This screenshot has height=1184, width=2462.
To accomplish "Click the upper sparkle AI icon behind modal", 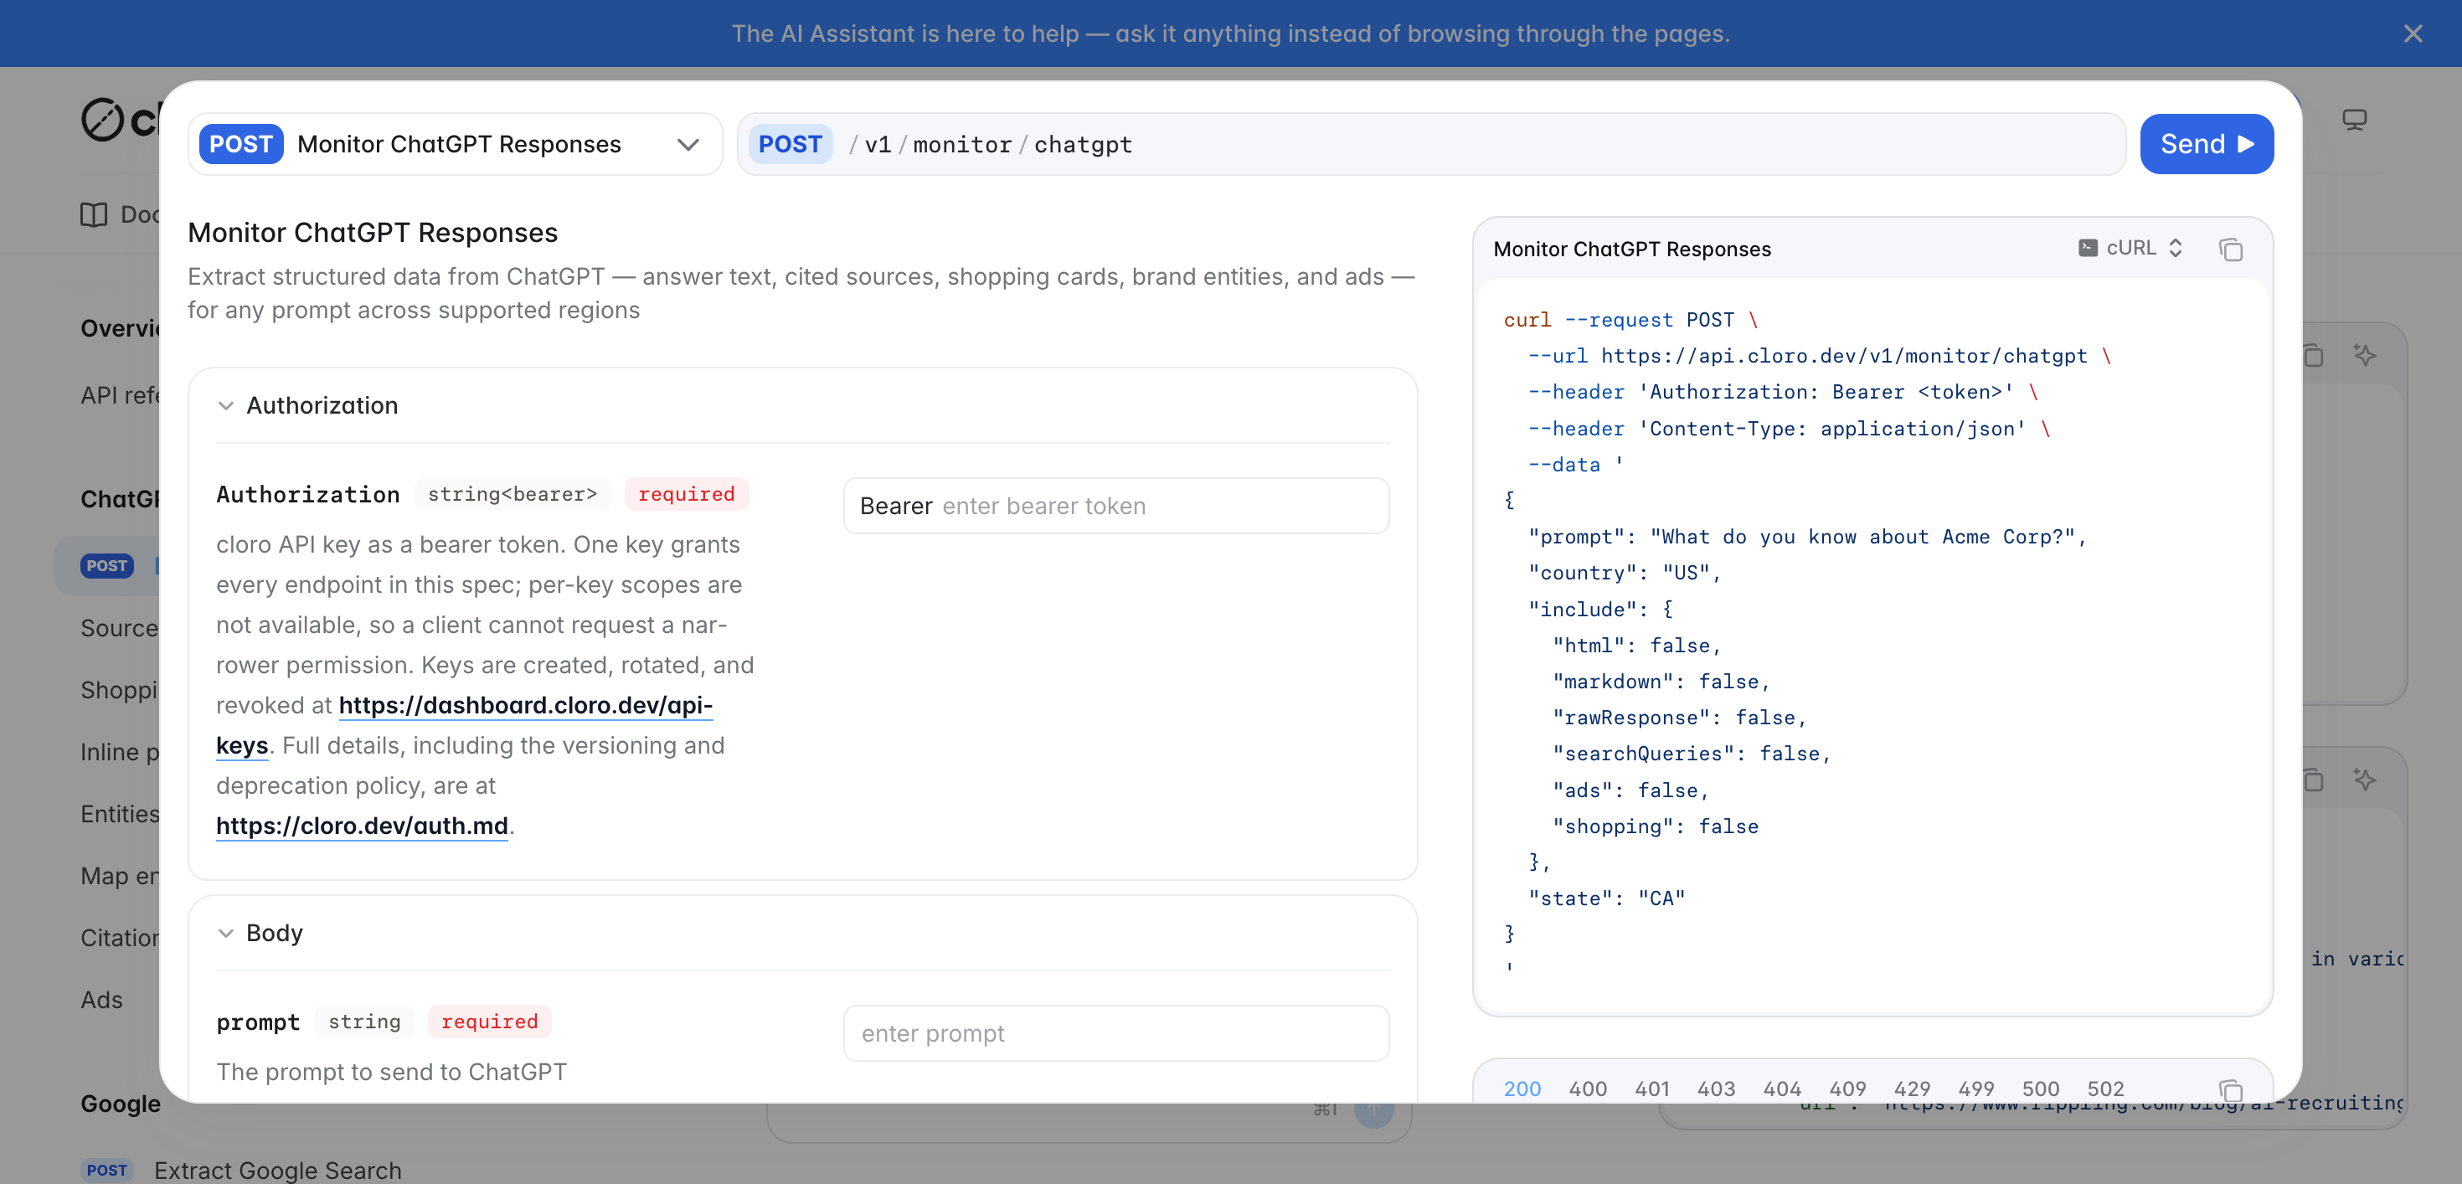I will point(2365,356).
